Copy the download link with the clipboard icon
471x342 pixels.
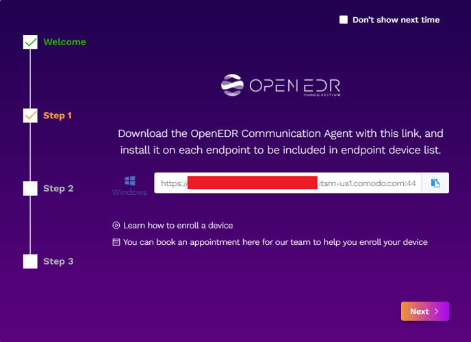tap(435, 183)
